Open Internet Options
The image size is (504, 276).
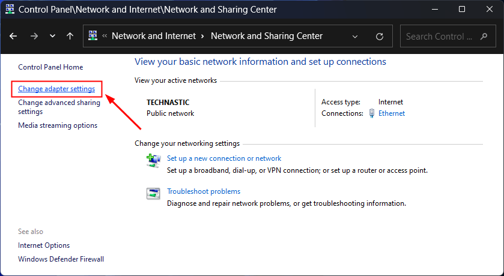(x=44, y=245)
